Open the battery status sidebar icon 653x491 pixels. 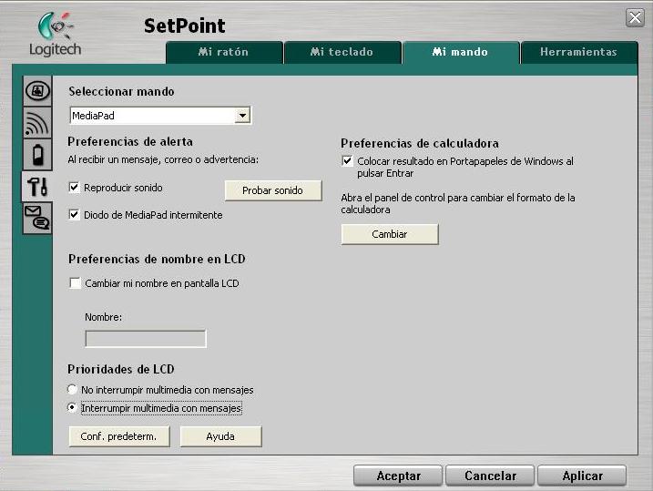37,155
